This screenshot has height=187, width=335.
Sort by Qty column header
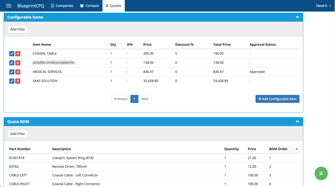click(113, 44)
